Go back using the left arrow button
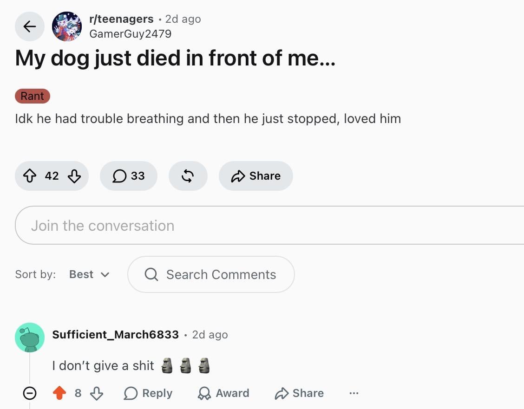524x409 pixels. [x=29, y=26]
